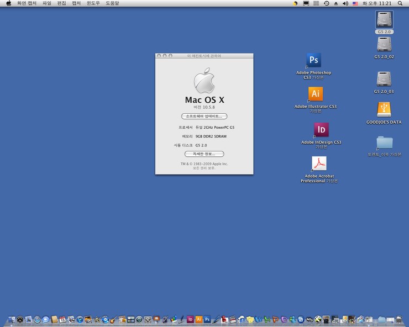Open Adobe Acrobat Professional desktop alias
The width and height of the screenshot is (409, 327).
pos(319,163)
